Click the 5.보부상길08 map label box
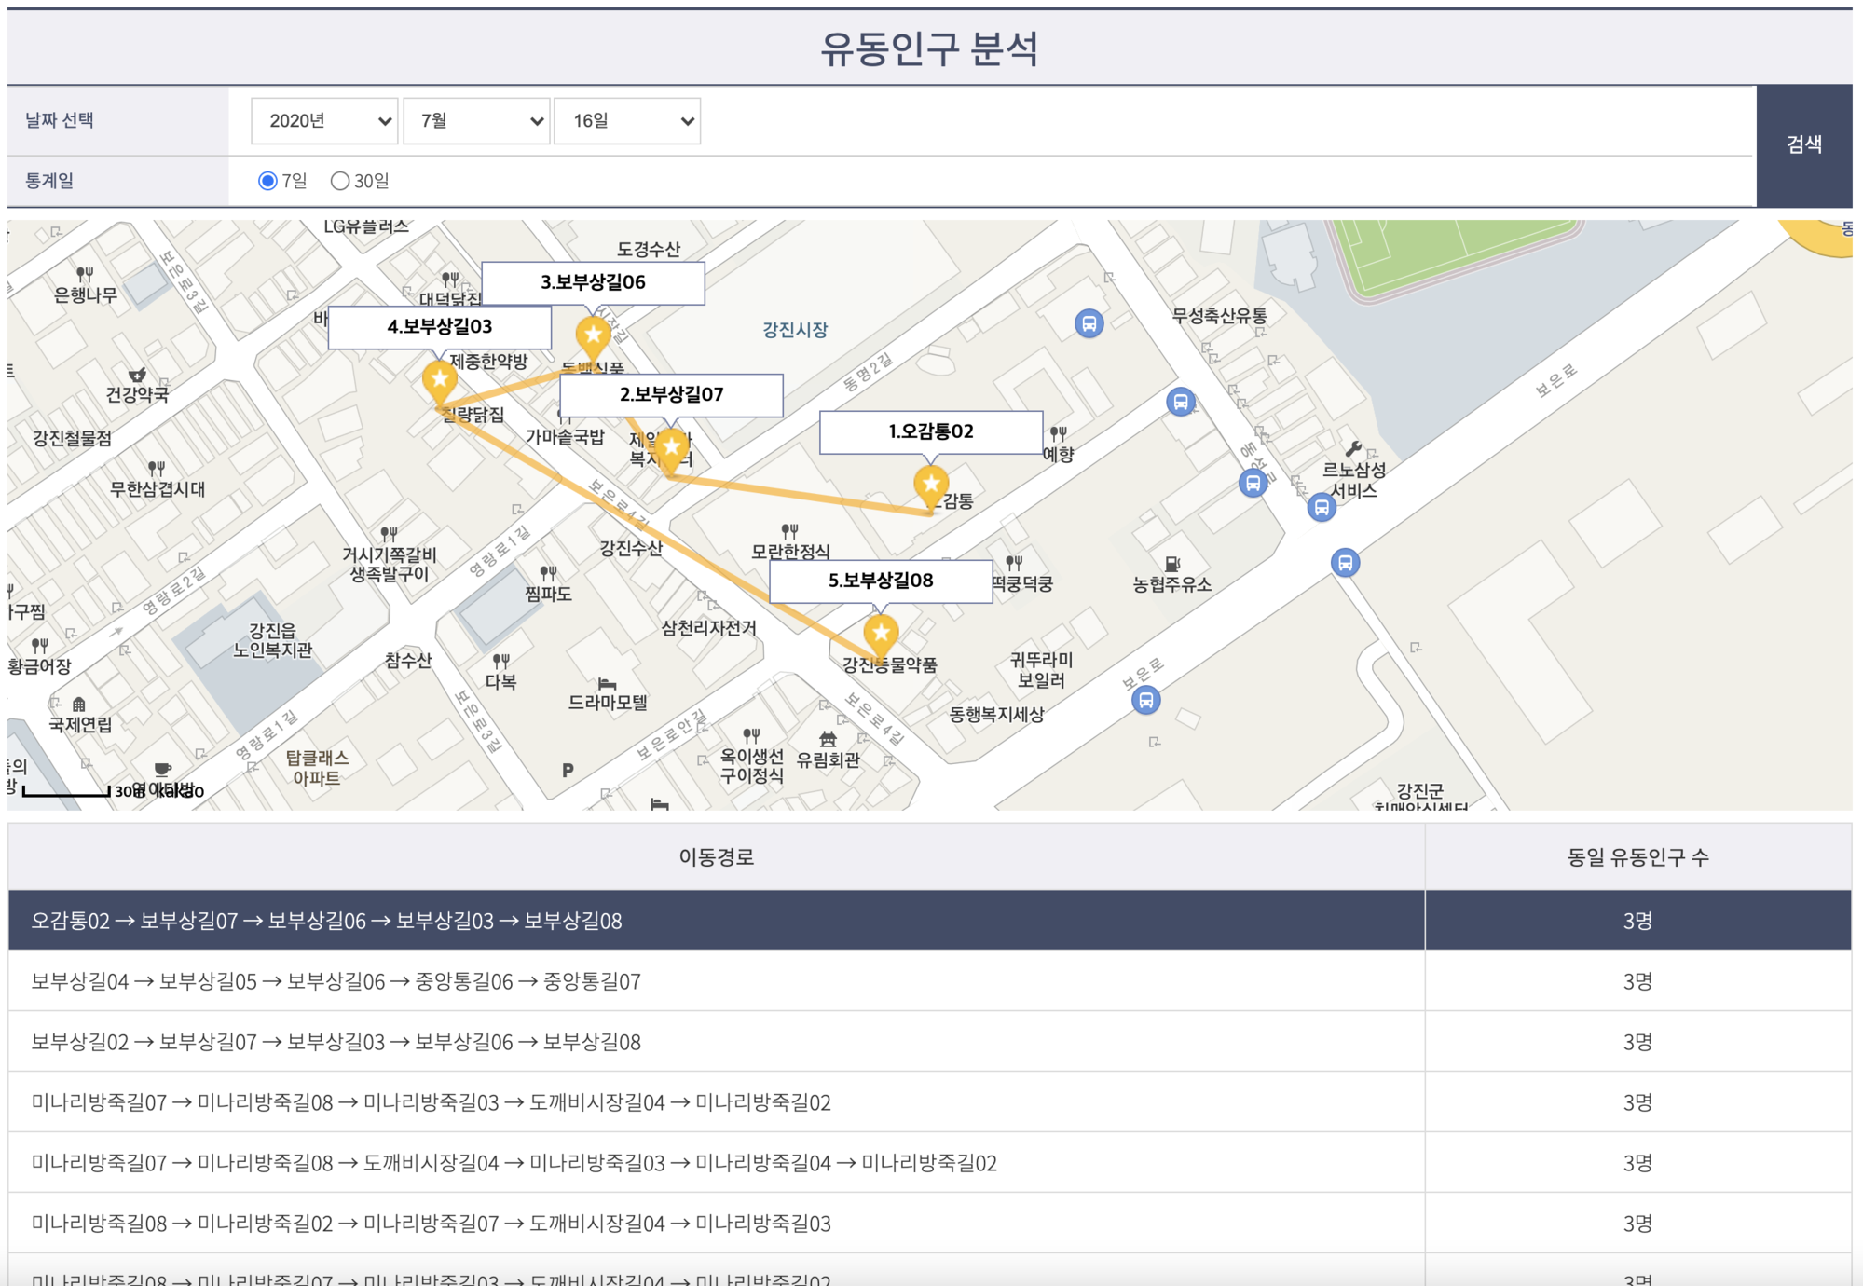1863x1286 pixels. pos(881,581)
